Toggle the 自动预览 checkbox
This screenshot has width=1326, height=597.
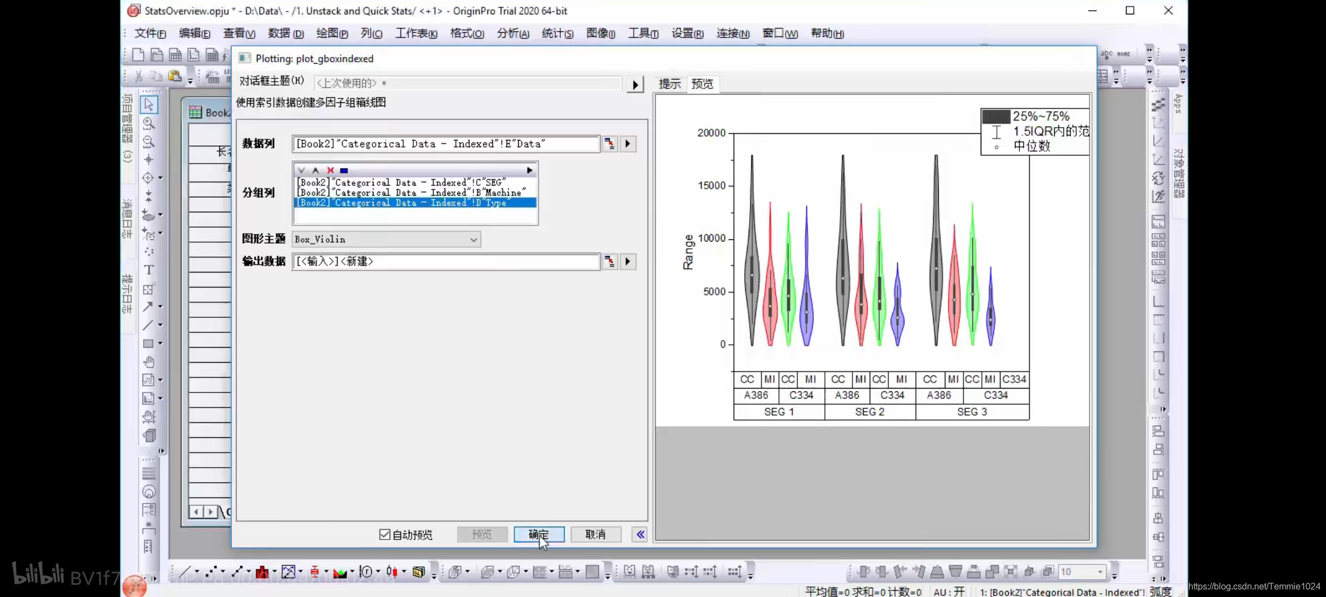pyautogui.click(x=385, y=534)
